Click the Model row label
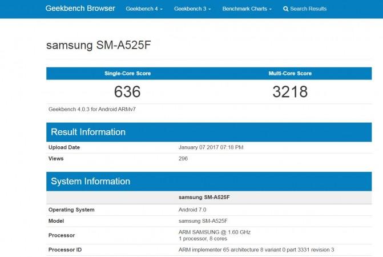Viewport: 383px width, 257px height. 56,221
